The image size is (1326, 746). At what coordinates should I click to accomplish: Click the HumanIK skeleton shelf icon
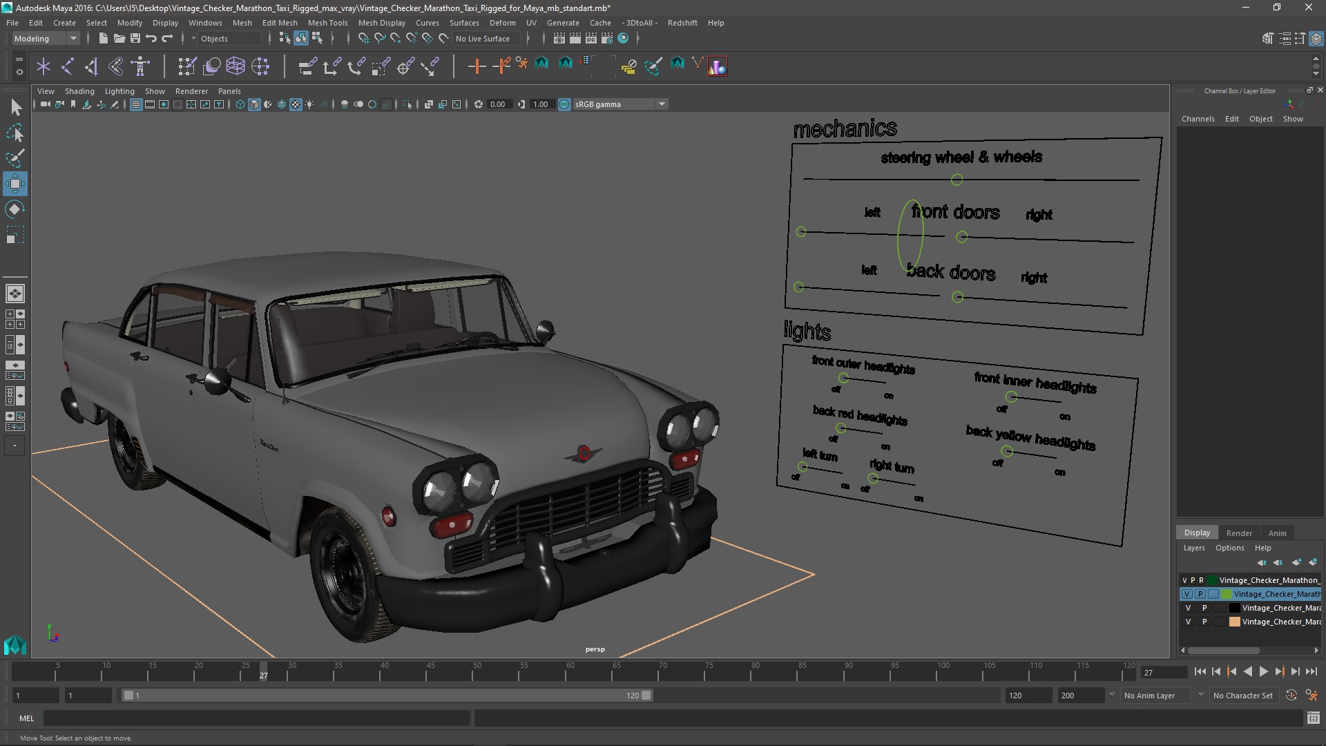pos(140,66)
